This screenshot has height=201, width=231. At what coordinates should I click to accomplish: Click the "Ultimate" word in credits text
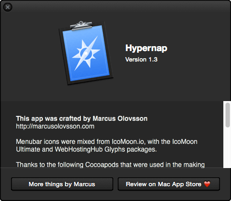pyautogui.click(x=28, y=149)
